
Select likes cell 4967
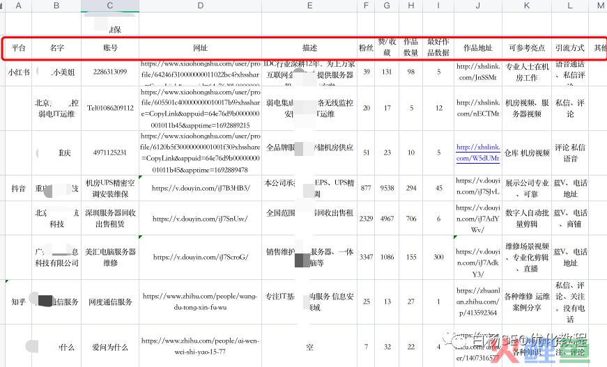coord(387,219)
